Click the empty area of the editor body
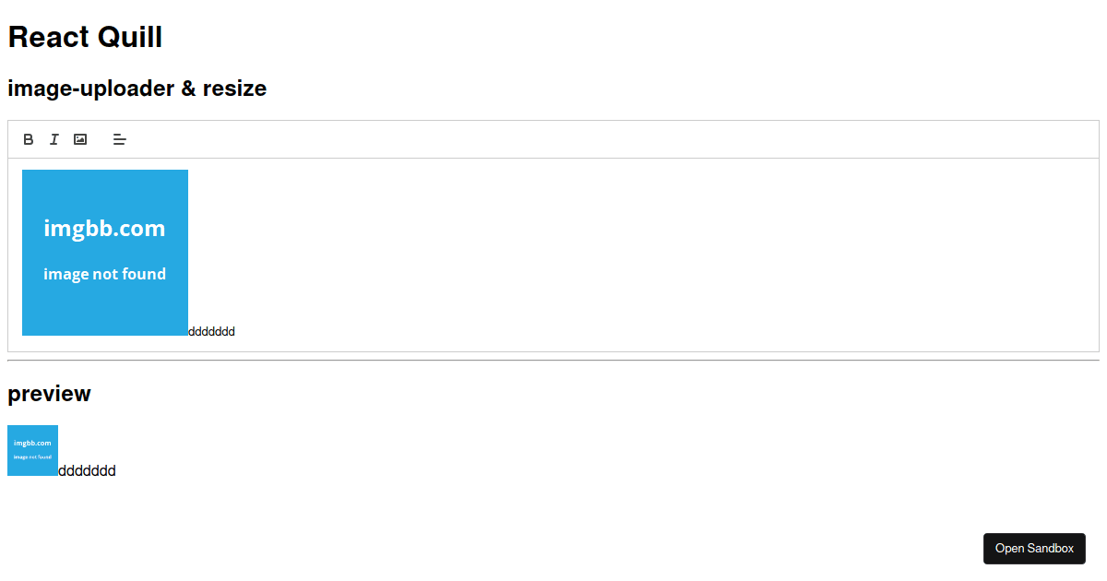The image size is (1107, 581). [x=646, y=255]
